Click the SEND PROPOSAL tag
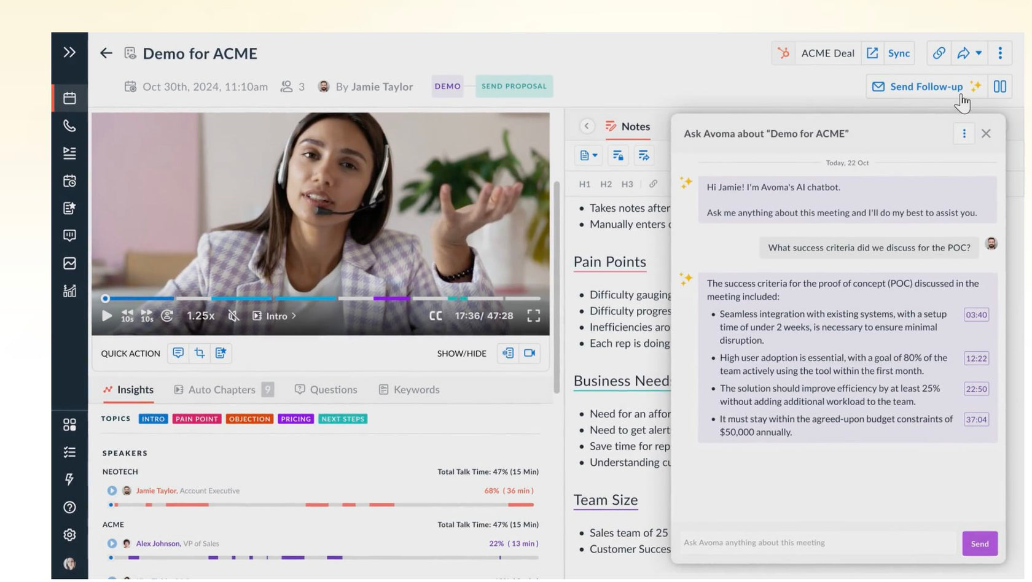 coord(514,87)
